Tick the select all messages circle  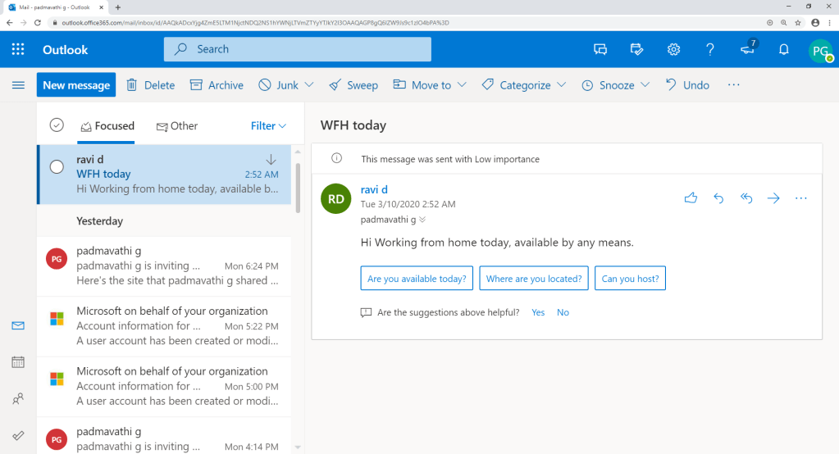(57, 125)
